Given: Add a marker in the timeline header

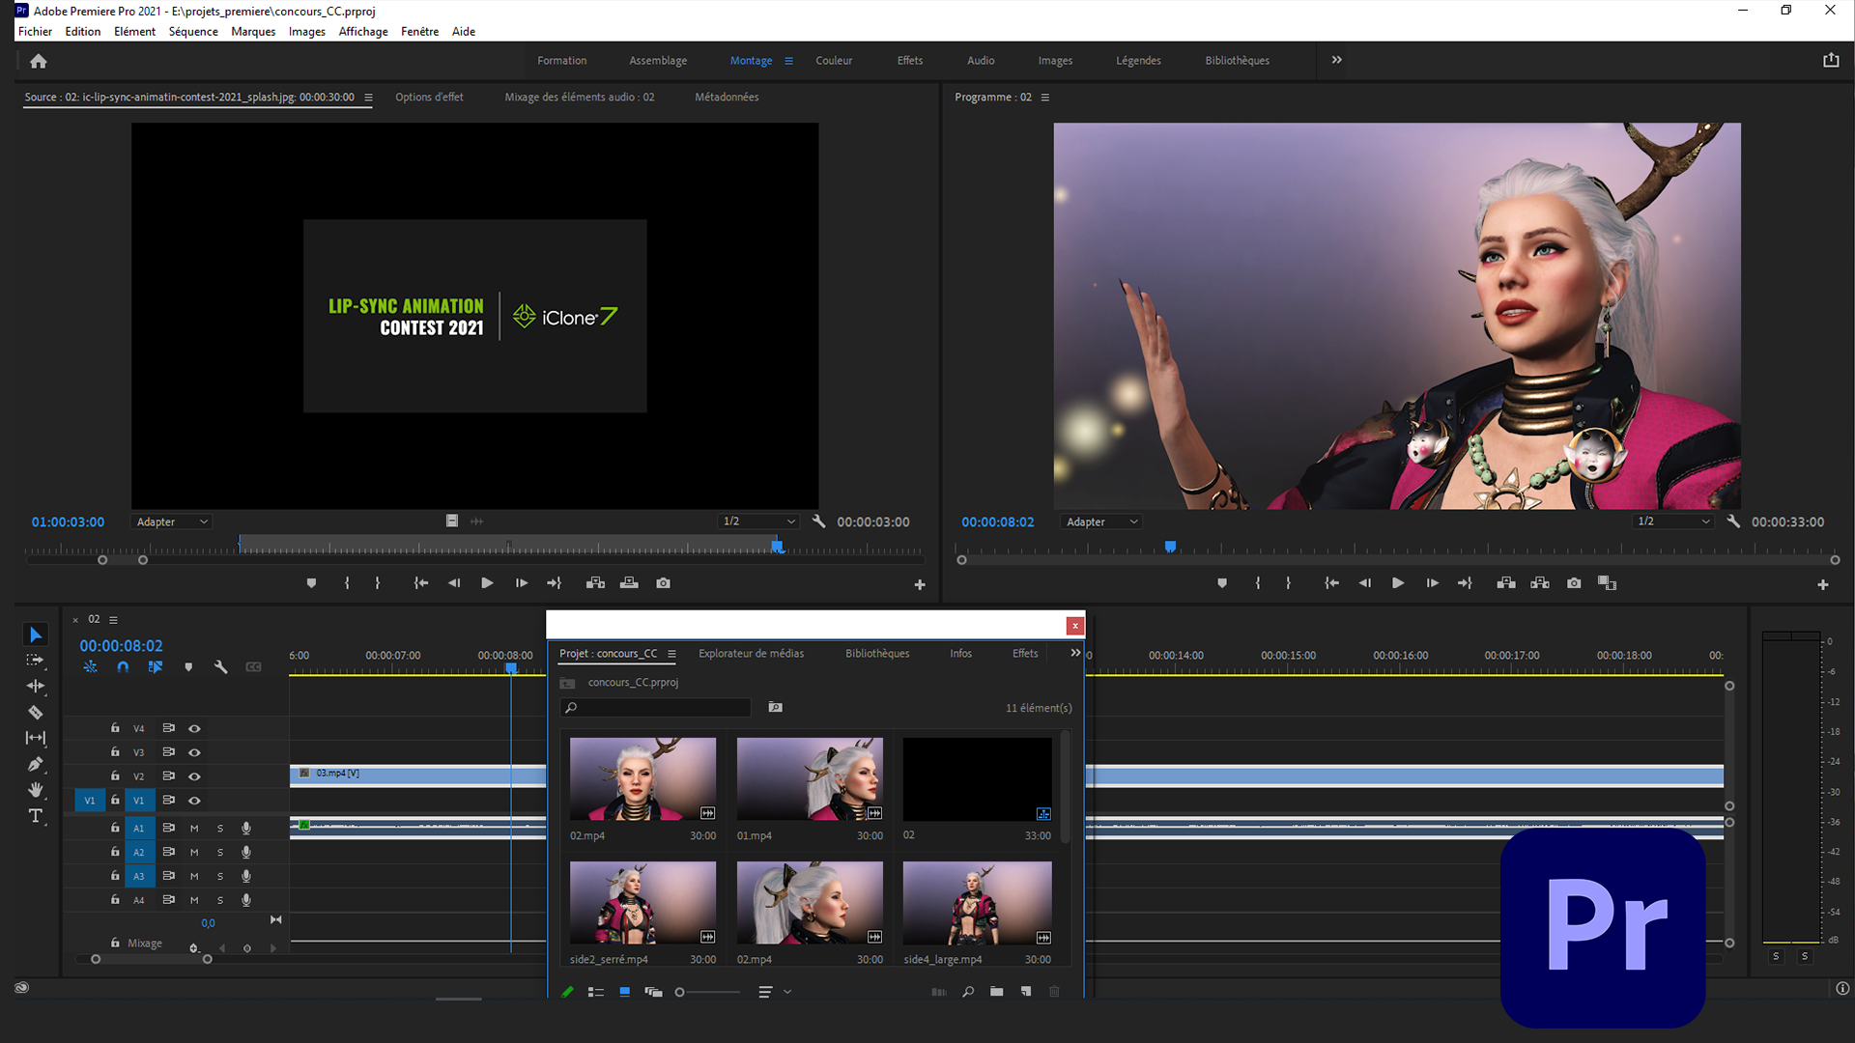Looking at the screenshot, I should coord(188,667).
